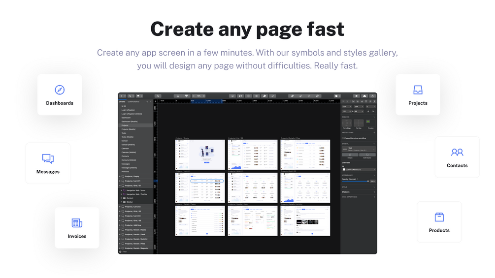Switch to the Layers tab
The image size is (495, 278).
[122, 102]
